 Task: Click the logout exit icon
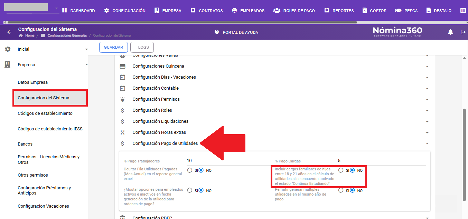[x=463, y=32]
